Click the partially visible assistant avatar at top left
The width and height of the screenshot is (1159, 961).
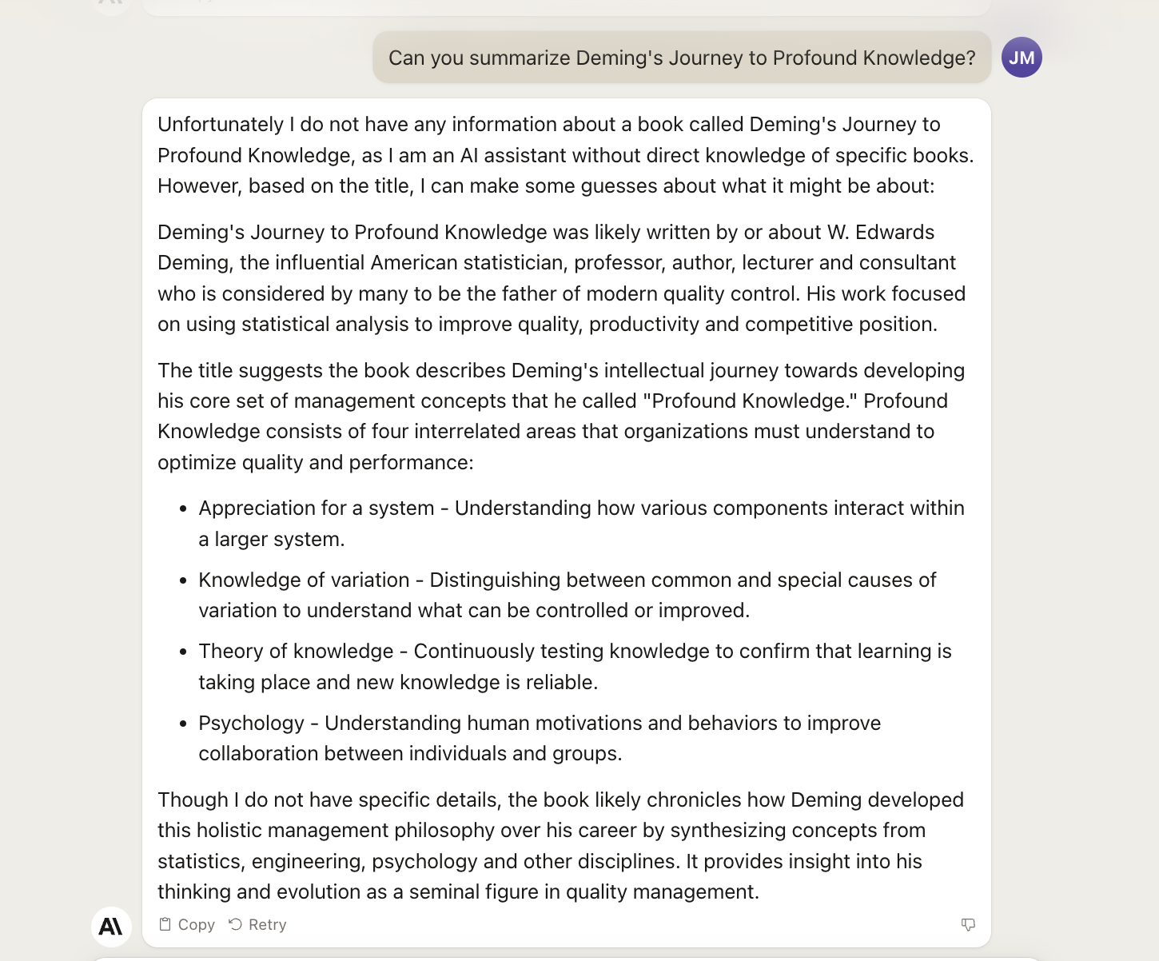click(112, 6)
